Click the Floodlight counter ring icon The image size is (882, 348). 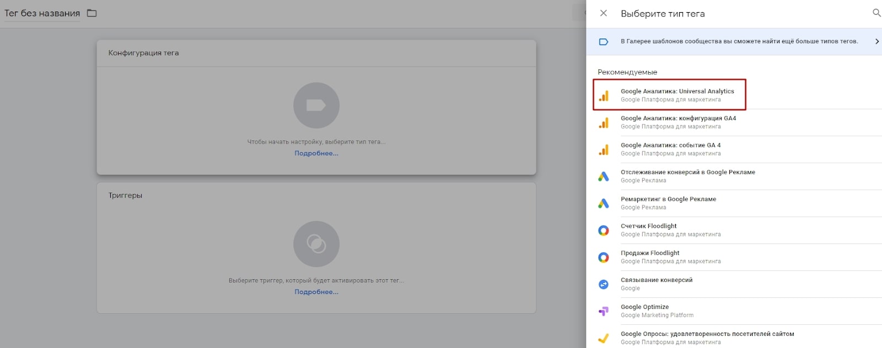tap(604, 230)
